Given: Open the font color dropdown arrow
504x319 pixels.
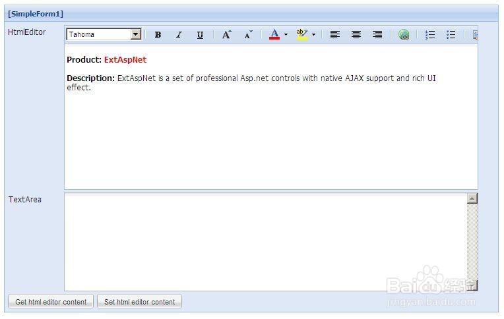Looking at the screenshot, I should 286,34.
